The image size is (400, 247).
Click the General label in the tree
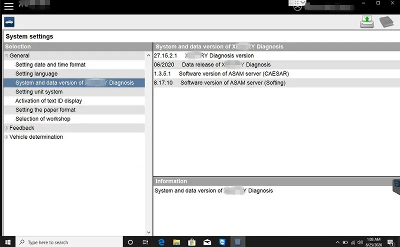tap(19, 56)
